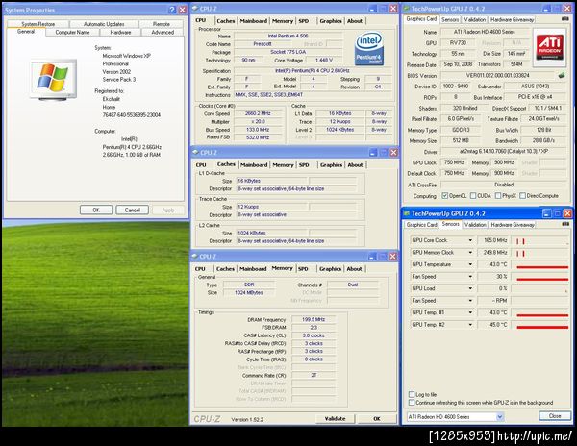The height and width of the screenshot is (446, 577).
Task: Click the GPU Temperature history graph
Action: 540,264
